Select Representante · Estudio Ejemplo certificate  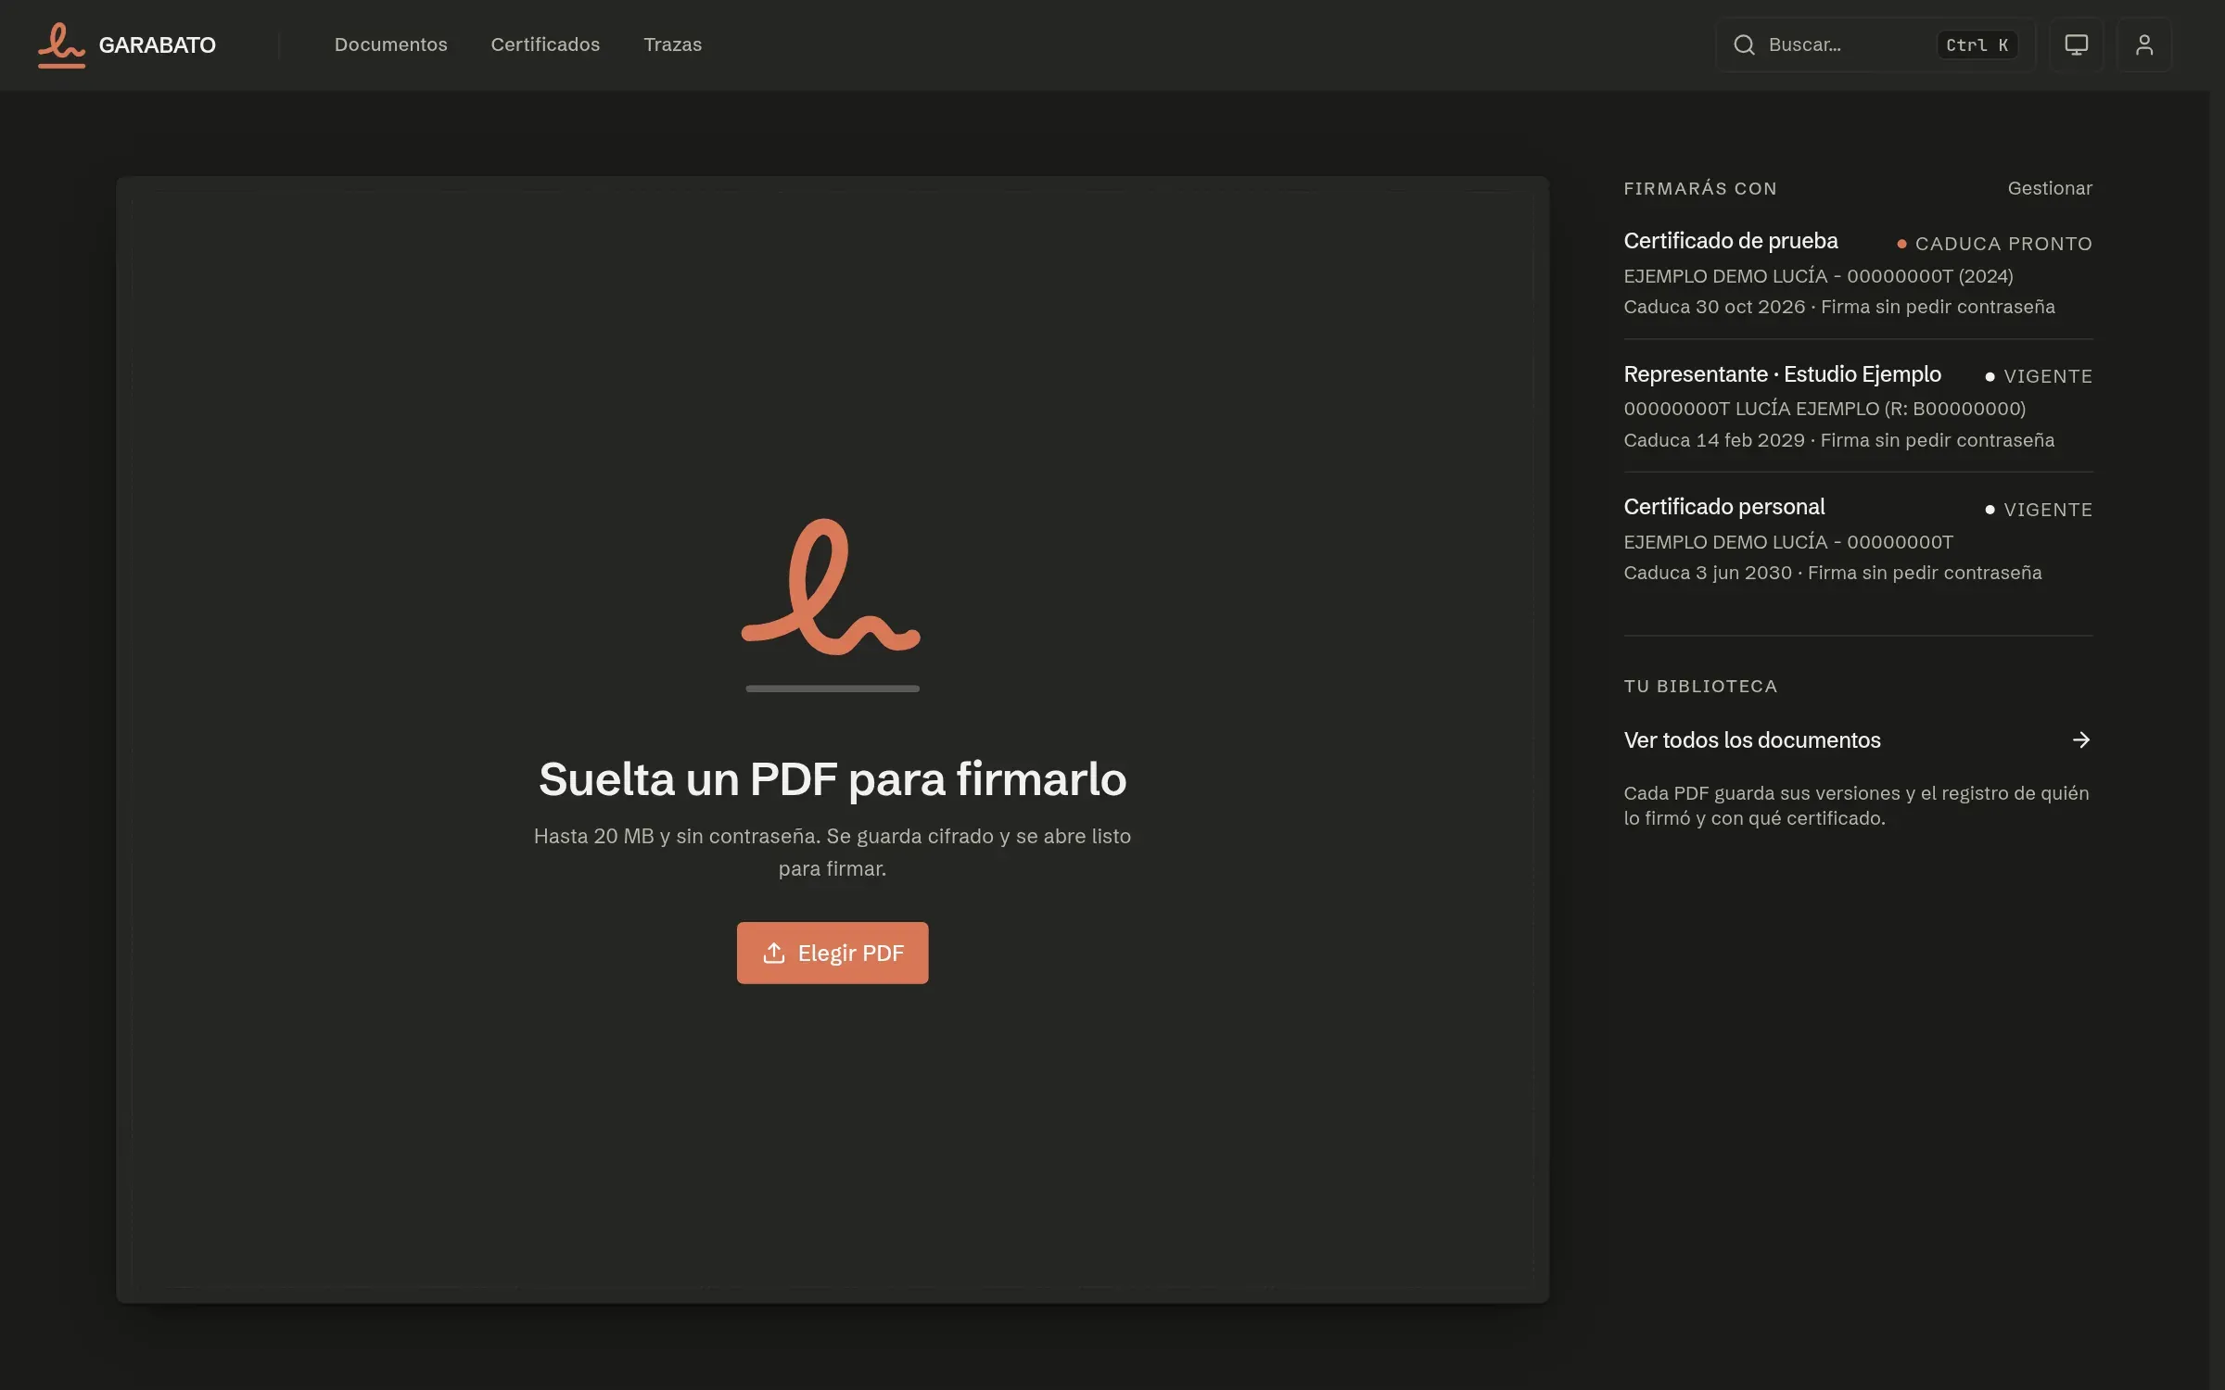(1858, 406)
